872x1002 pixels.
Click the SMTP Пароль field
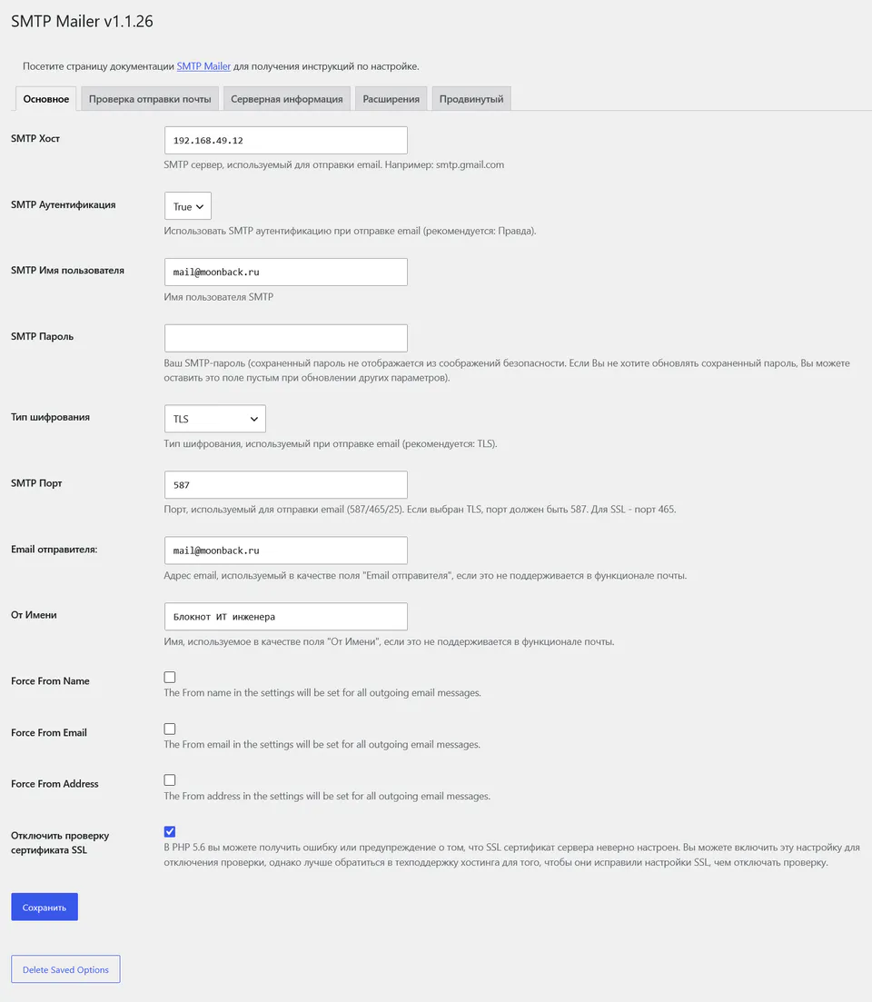tap(285, 338)
